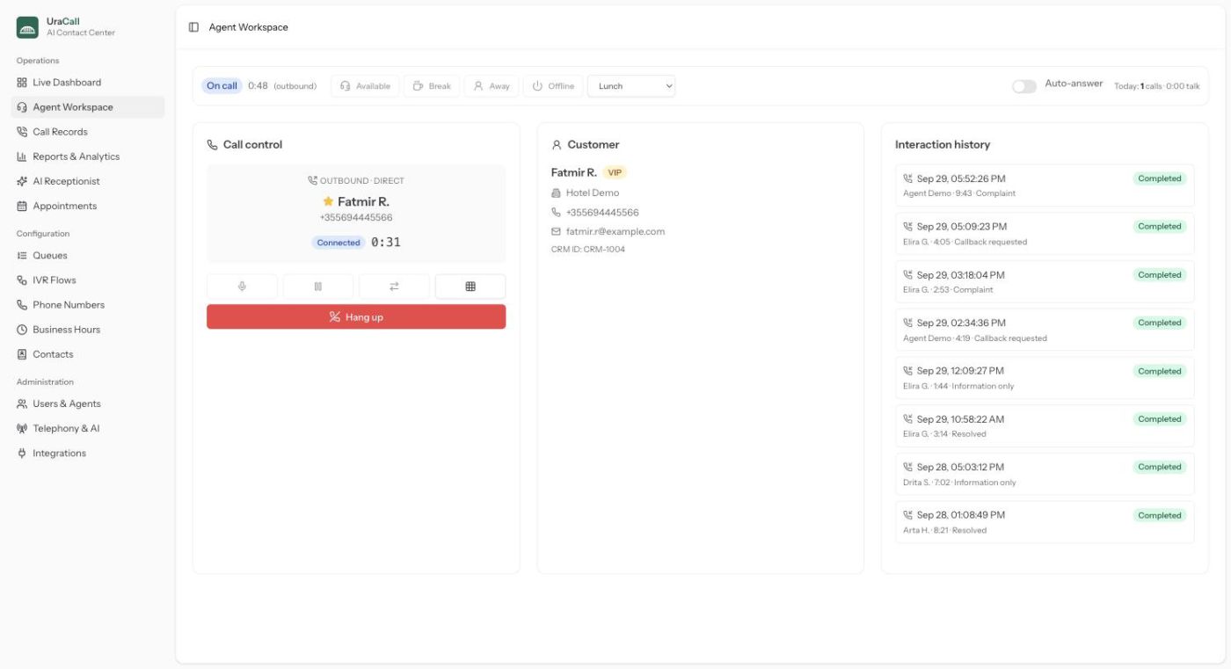Click Completed badge for Sep 29, 05:52:26 PM

(x=1160, y=178)
